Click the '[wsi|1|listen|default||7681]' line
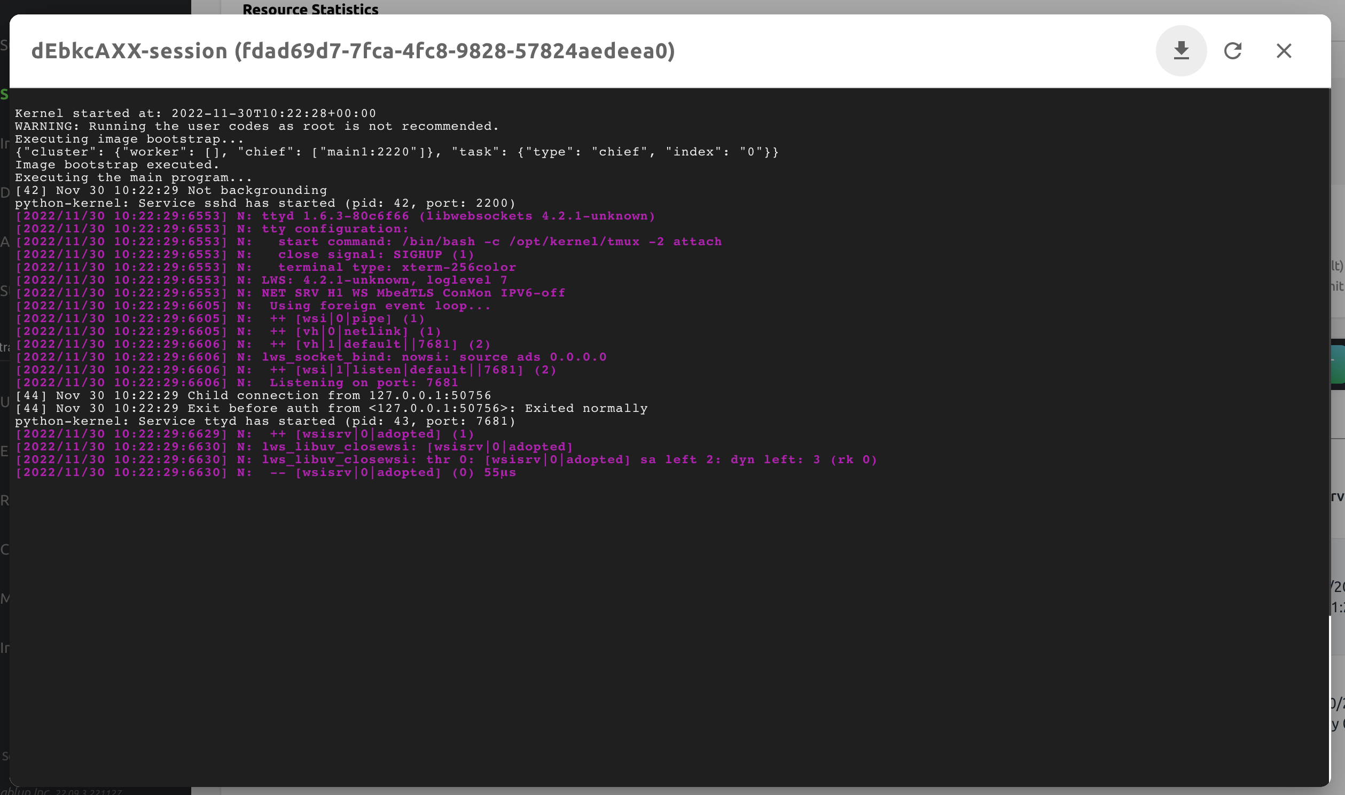The width and height of the screenshot is (1345, 795). (x=286, y=371)
